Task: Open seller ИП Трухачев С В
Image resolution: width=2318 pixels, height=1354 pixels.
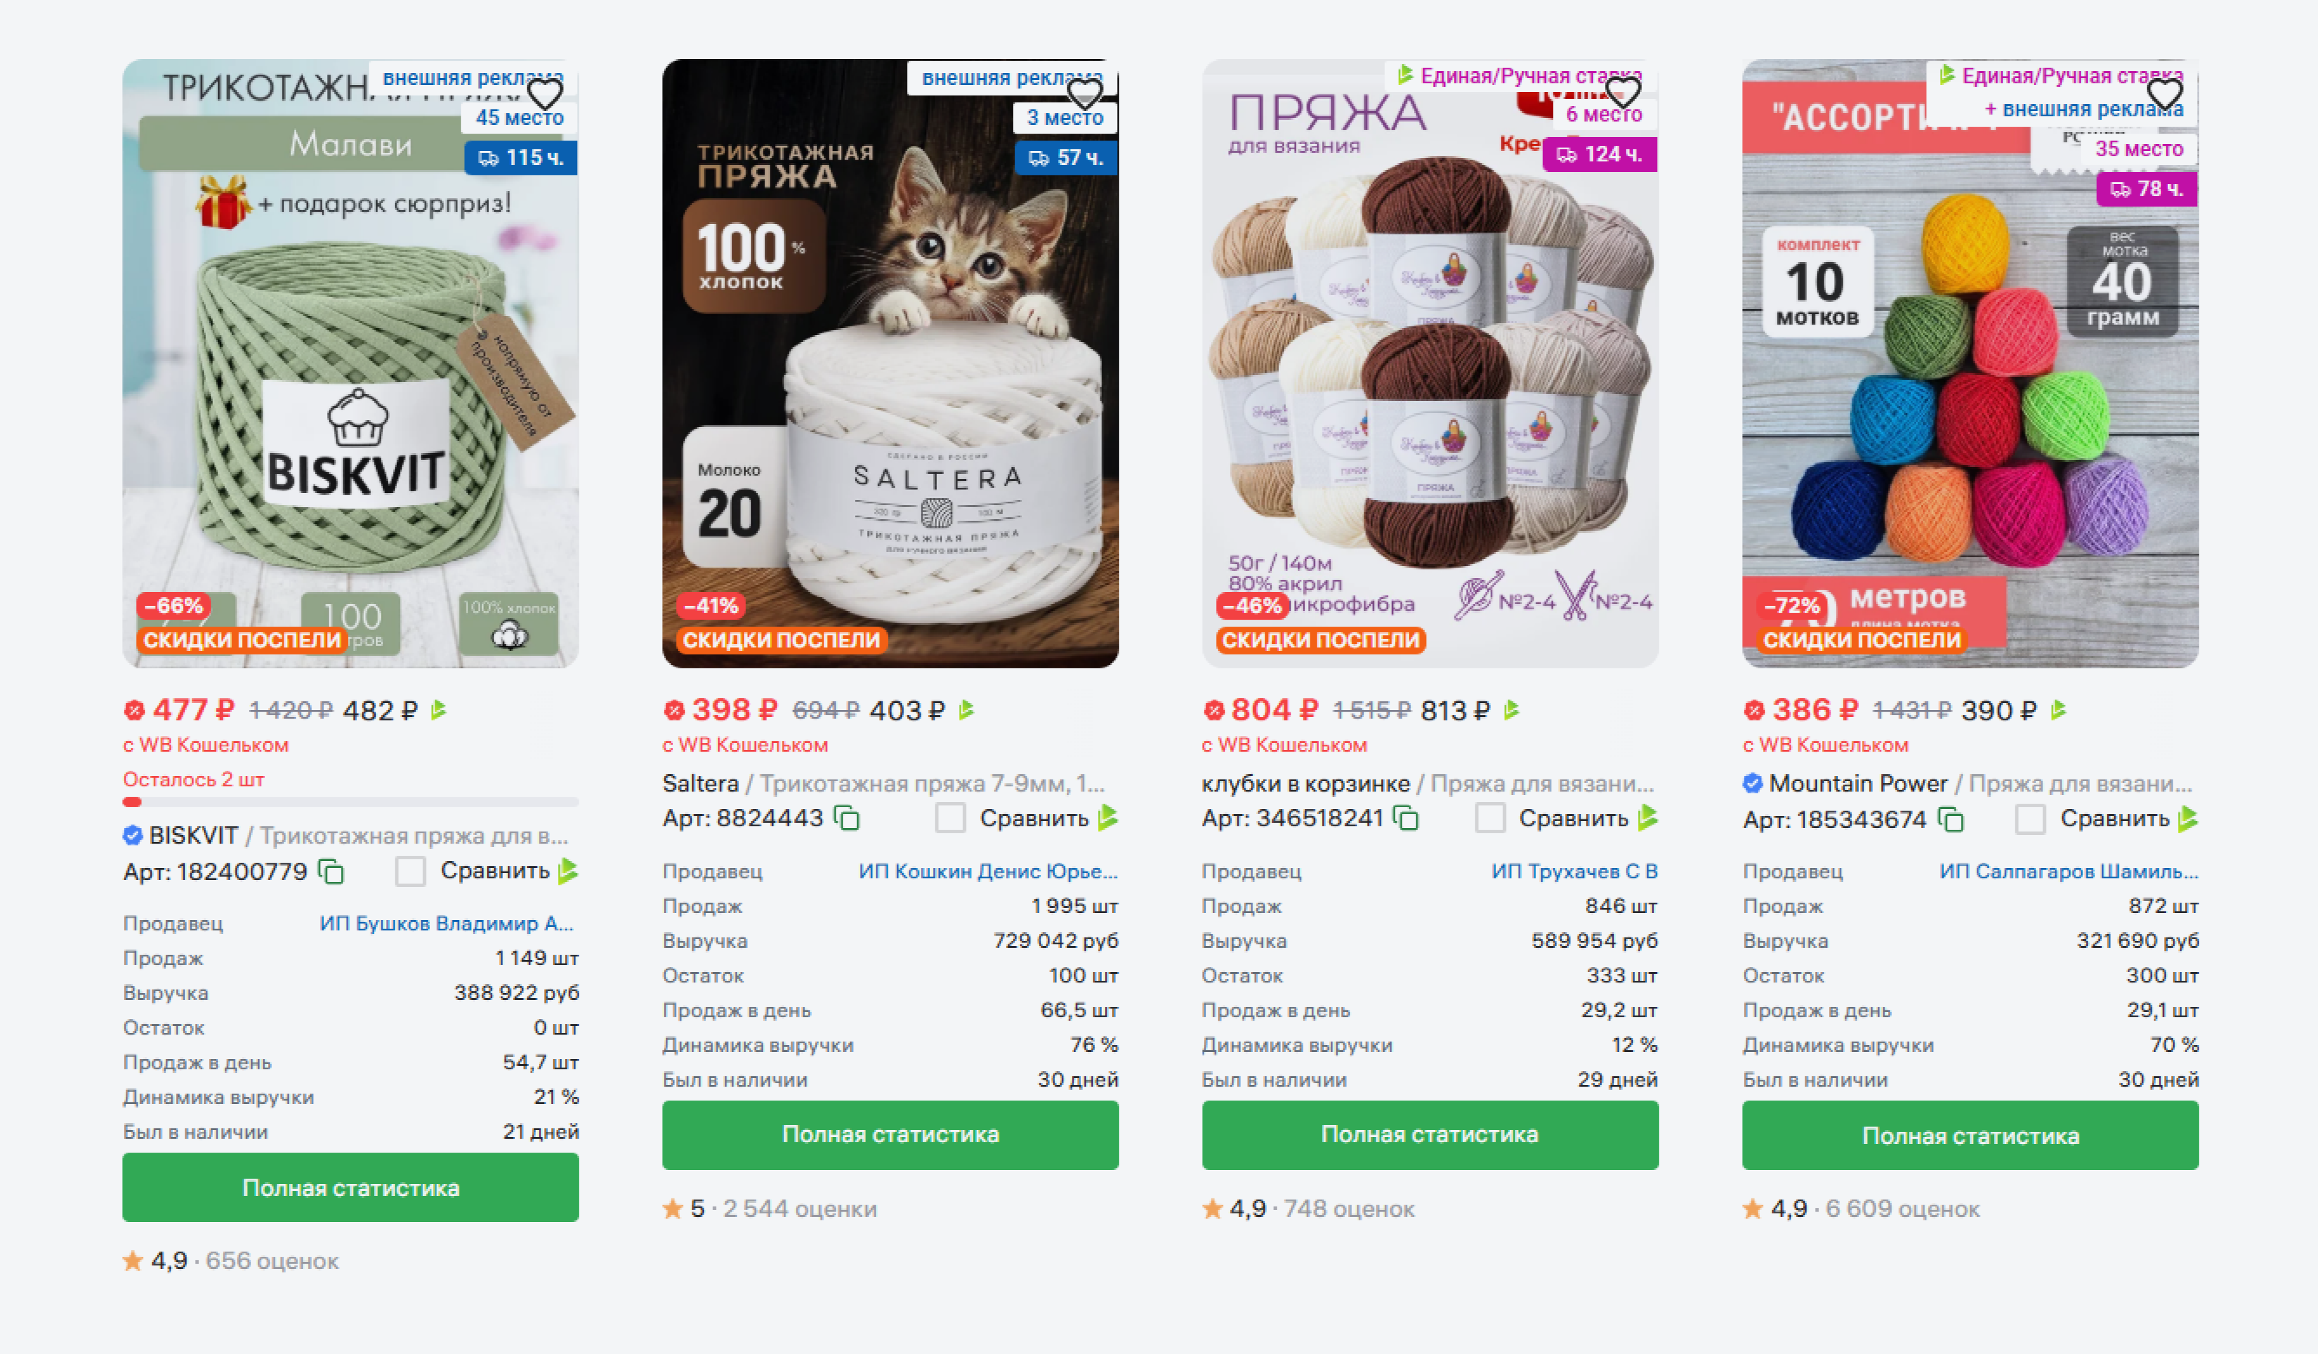Action: click(1575, 871)
